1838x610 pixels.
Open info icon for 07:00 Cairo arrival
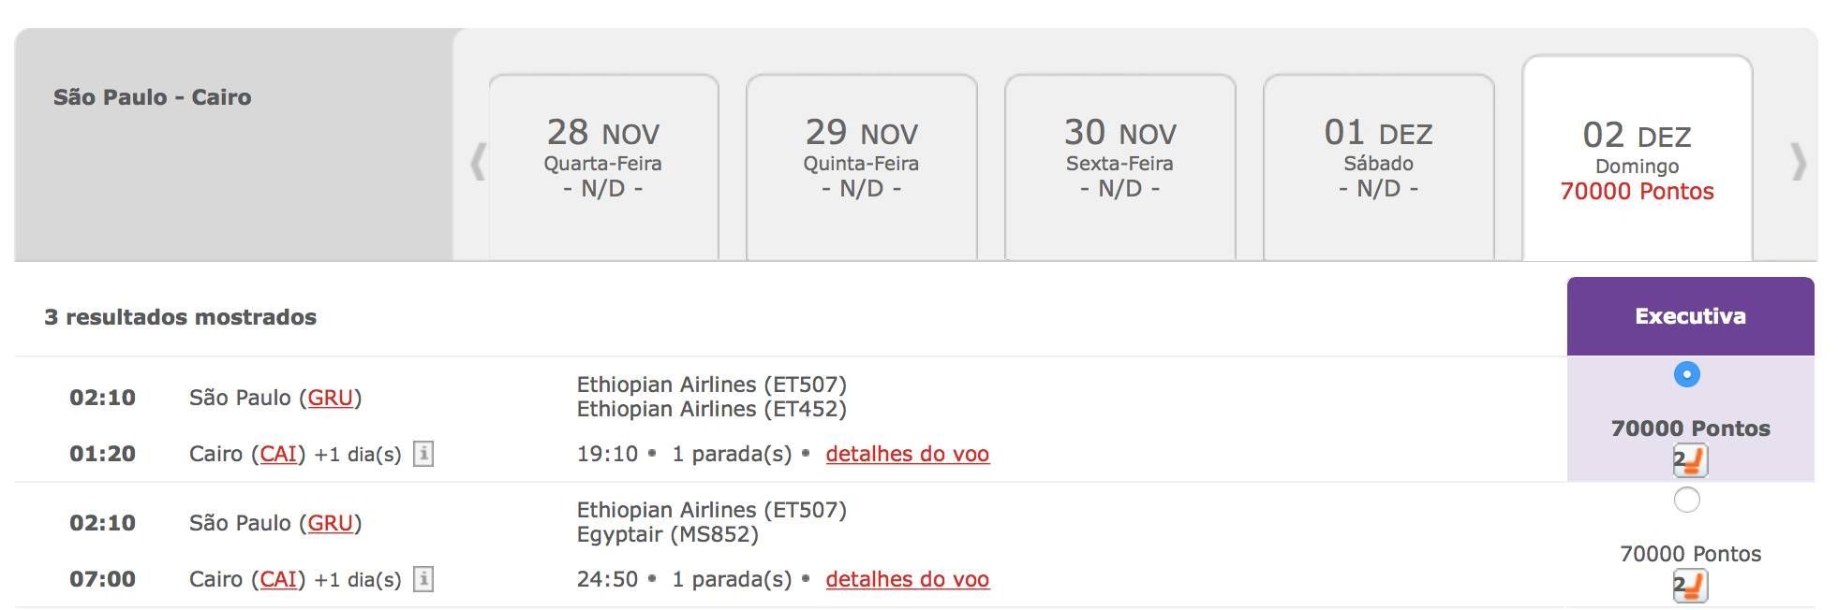[423, 579]
